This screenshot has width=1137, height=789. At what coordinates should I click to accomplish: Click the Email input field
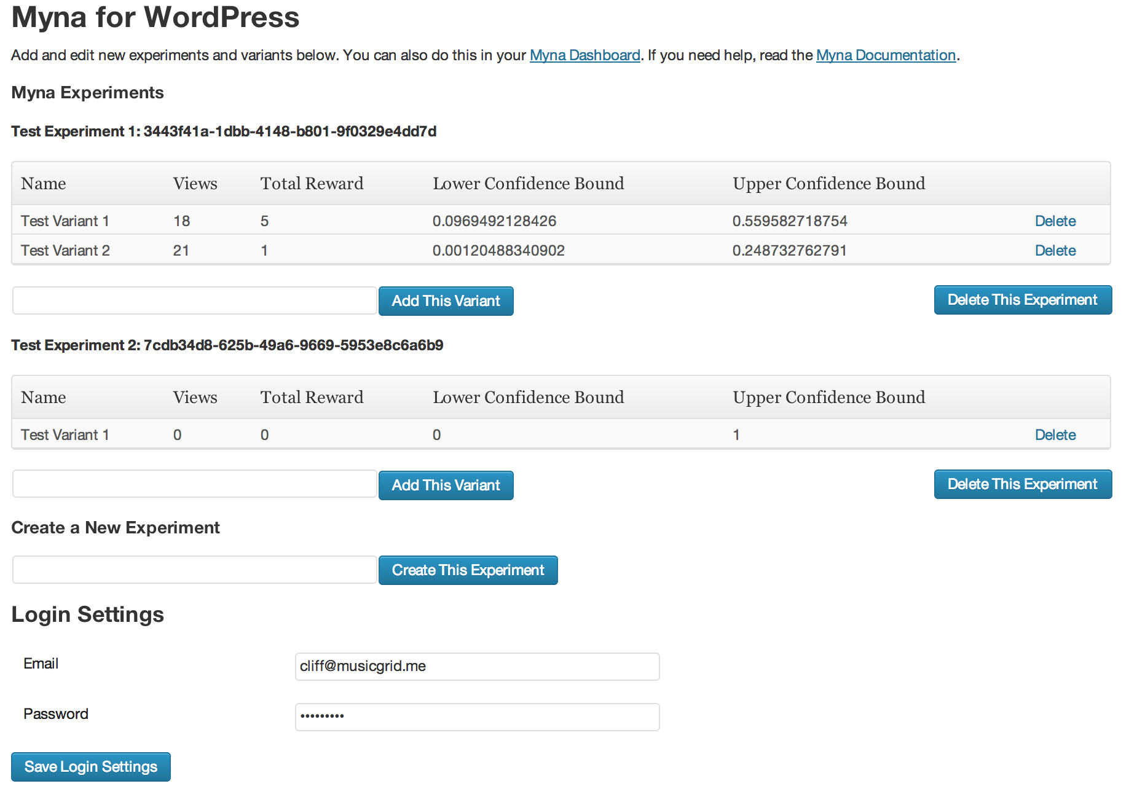pos(478,667)
